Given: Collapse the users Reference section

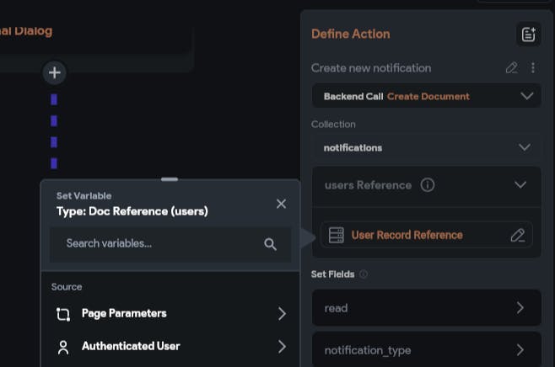Looking at the screenshot, I should coord(520,185).
